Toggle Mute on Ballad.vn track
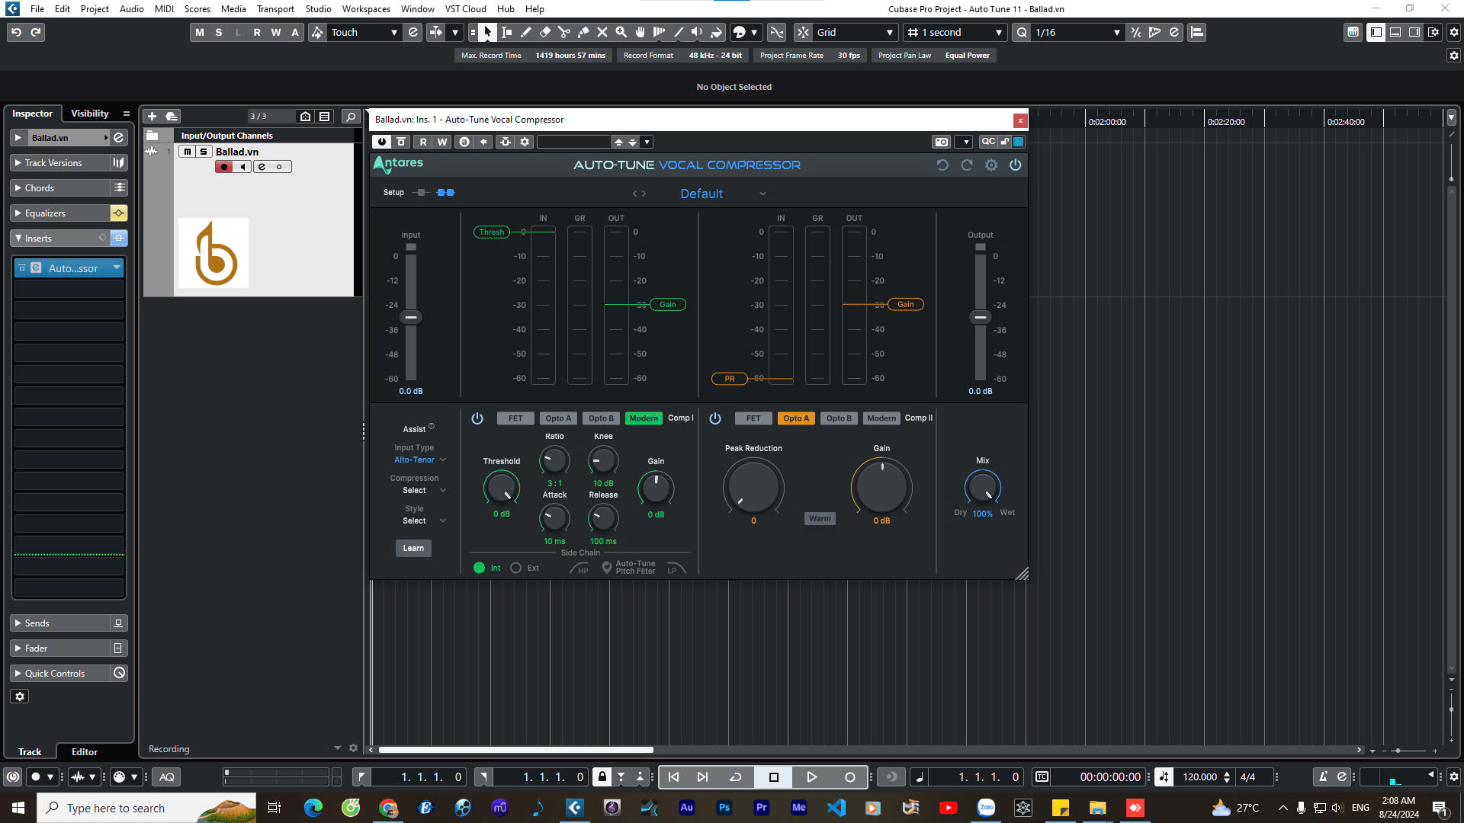 pos(188,152)
